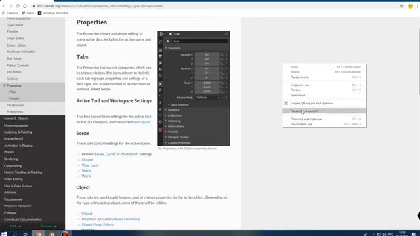
Task: Open Dope Sheet in the sidebar
Action: click(14, 25)
